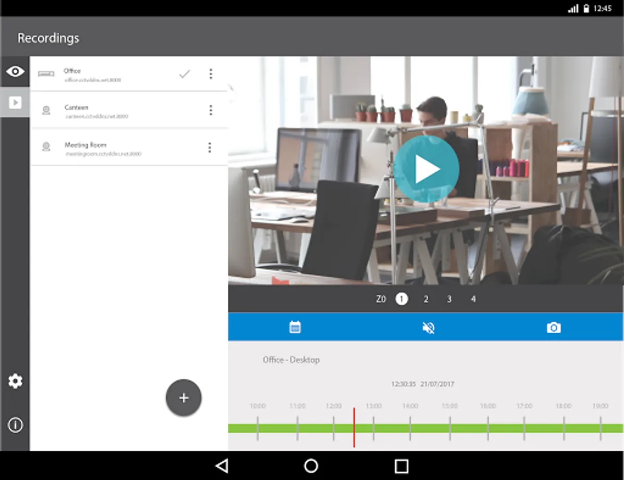Toggle muted audio icon

click(x=428, y=327)
